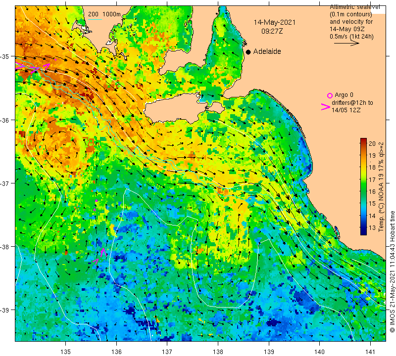Screen dimensions: 396x356
Task: Click the IMOS copyright timestamp text
Action: pyautogui.click(x=392, y=272)
